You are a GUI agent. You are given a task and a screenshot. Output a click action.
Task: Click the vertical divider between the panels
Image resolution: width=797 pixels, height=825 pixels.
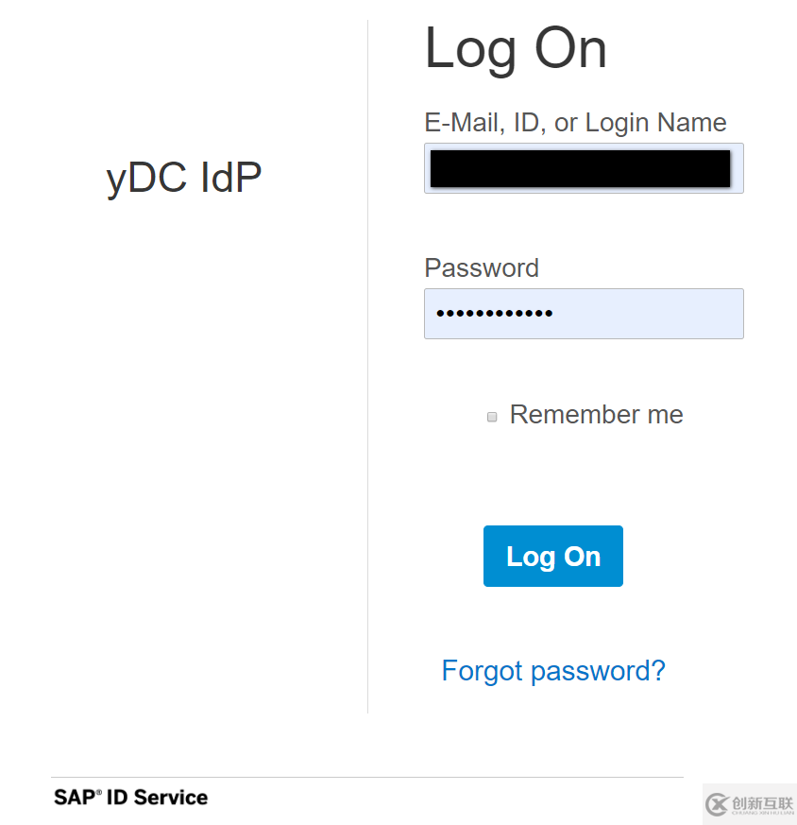(368, 378)
